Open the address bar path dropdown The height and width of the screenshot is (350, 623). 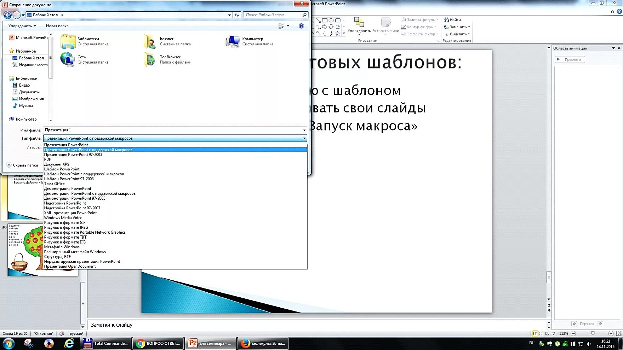(229, 15)
